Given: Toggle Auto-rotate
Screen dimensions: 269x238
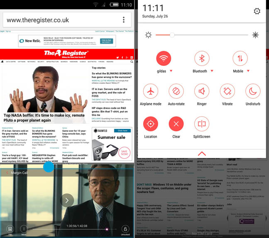Looking at the screenshot, I should 176,91.
